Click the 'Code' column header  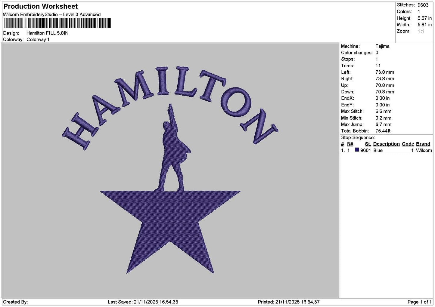[x=408, y=144]
